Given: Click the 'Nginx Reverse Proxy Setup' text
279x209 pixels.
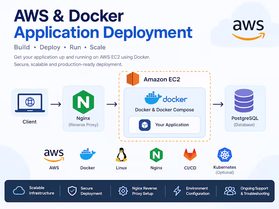Looking at the screenshot, I should [144, 191].
